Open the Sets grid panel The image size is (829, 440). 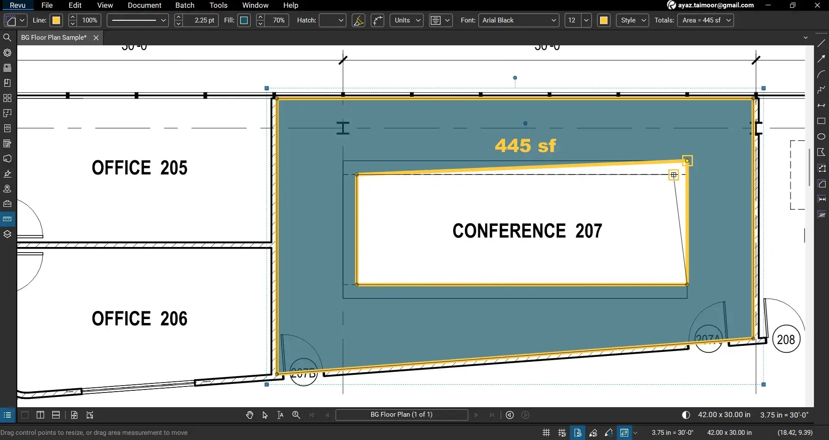point(7,98)
